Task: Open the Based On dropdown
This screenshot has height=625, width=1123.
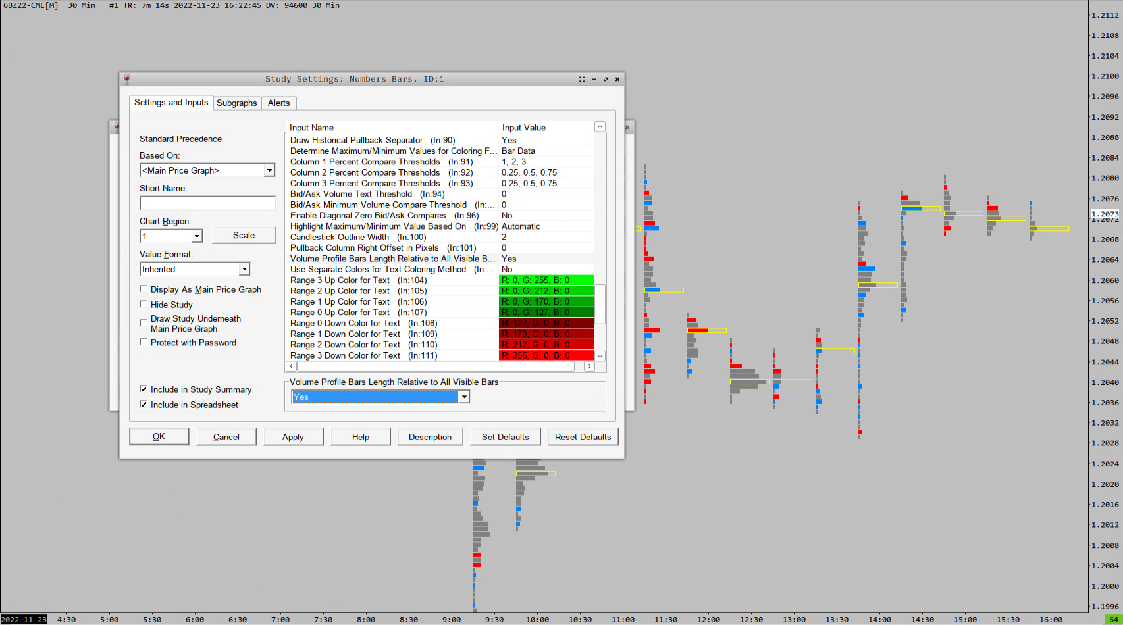Action: 269,170
